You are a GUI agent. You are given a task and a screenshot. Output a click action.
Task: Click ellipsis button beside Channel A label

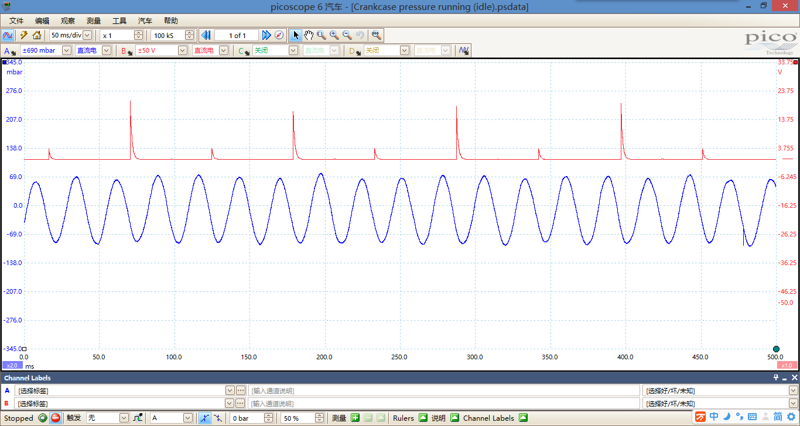click(x=240, y=390)
